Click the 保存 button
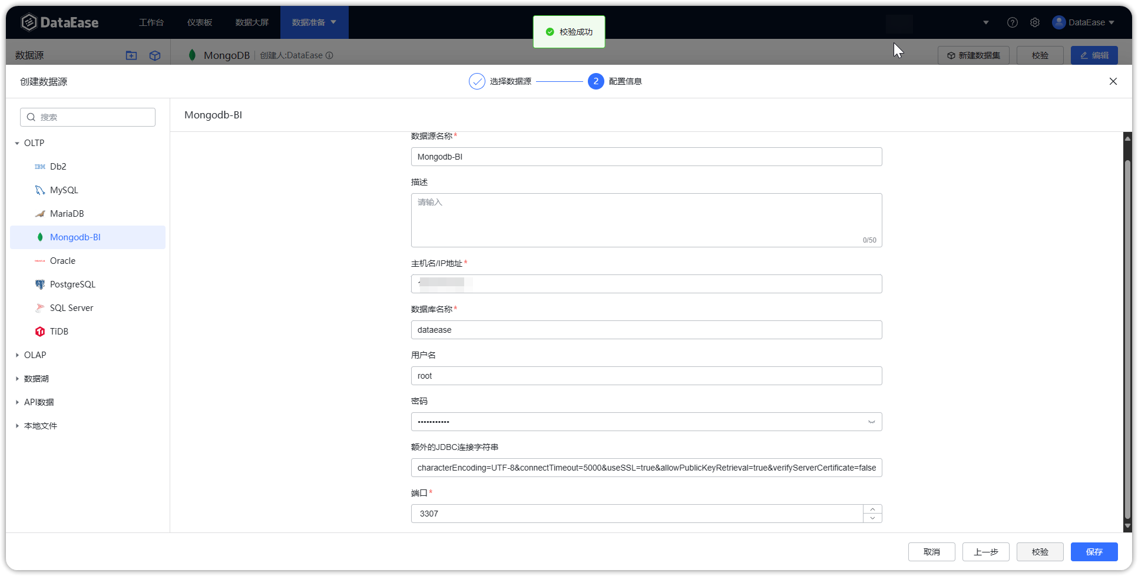This screenshot has width=1138, height=576. [x=1094, y=552]
